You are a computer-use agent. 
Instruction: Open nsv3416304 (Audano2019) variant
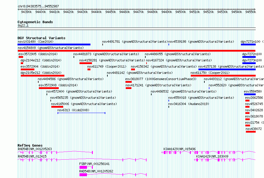(189, 104)
